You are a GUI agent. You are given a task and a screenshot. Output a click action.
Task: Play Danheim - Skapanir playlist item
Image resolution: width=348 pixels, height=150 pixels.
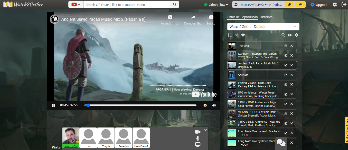coord(259,55)
